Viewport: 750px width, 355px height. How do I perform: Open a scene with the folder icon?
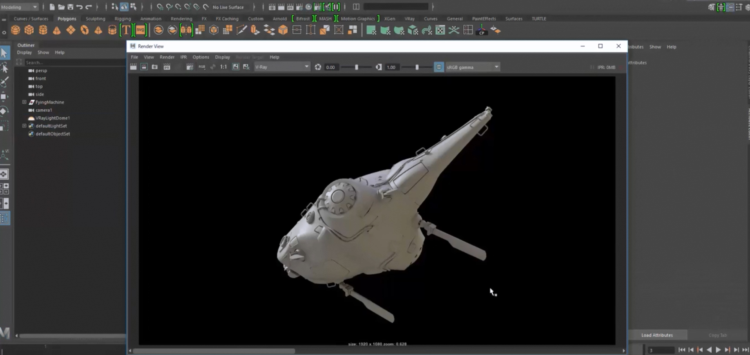pos(61,7)
